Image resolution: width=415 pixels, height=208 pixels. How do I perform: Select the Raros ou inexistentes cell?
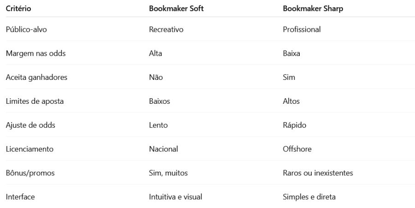click(x=318, y=173)
